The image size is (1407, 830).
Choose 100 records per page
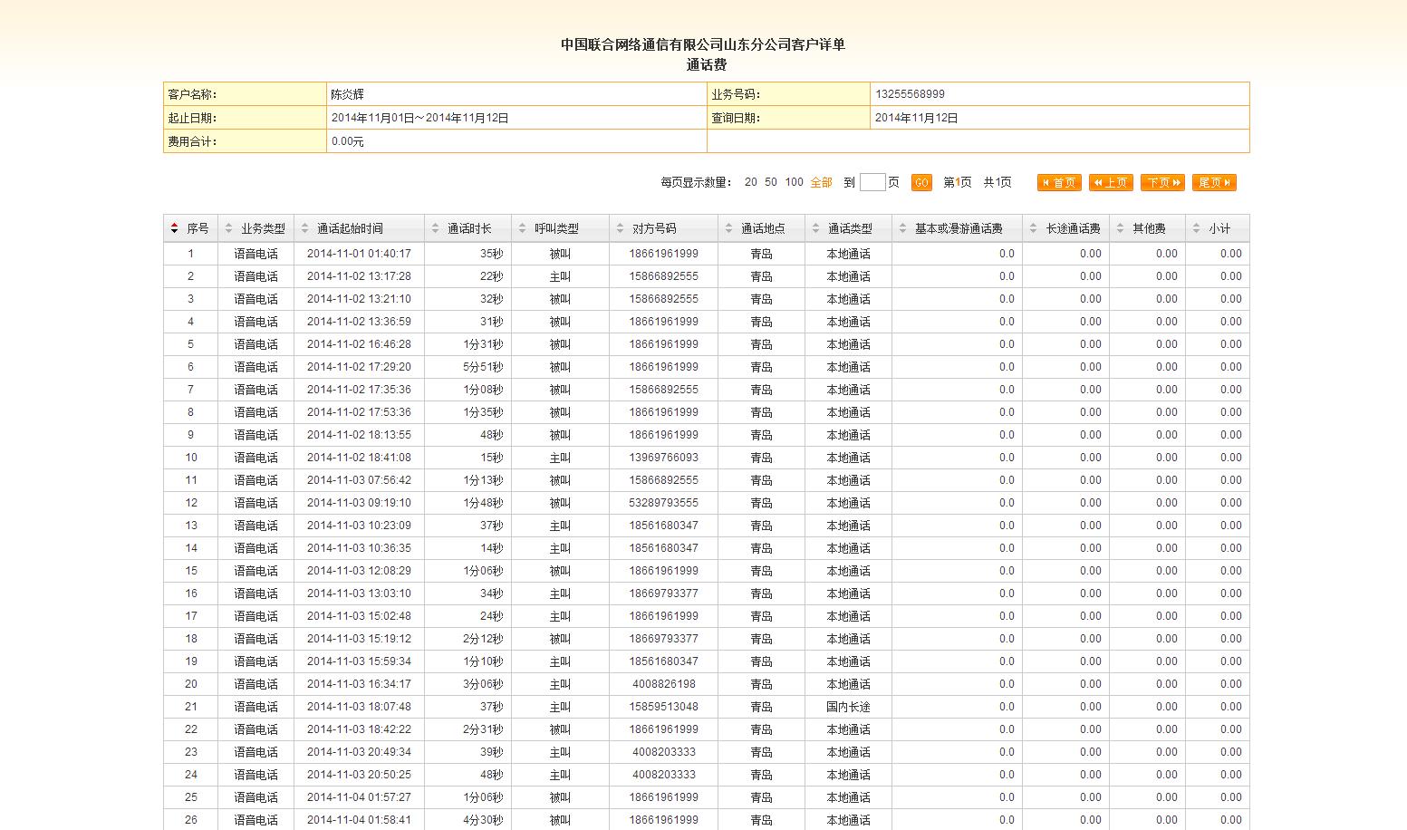(x=794, y=183)
